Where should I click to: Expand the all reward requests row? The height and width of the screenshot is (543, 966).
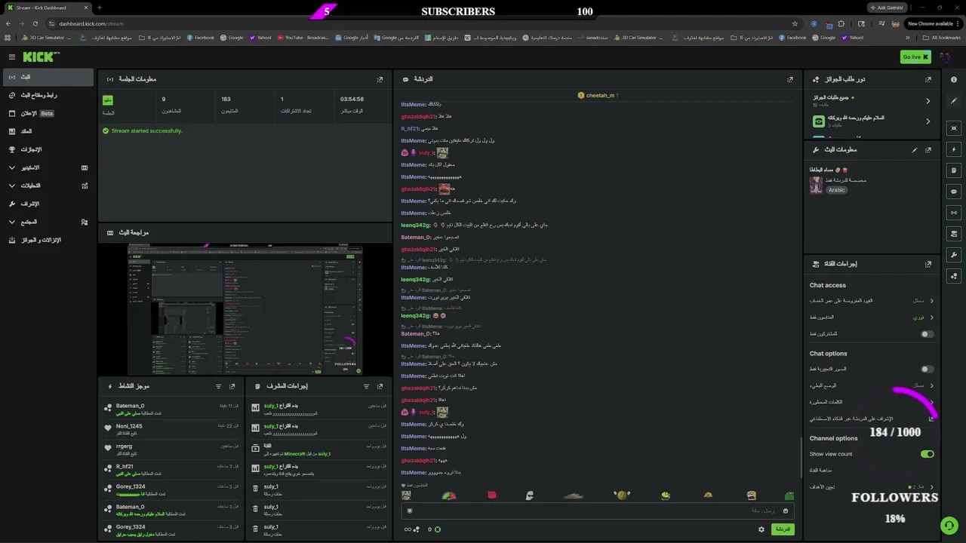tap(872, 100)
